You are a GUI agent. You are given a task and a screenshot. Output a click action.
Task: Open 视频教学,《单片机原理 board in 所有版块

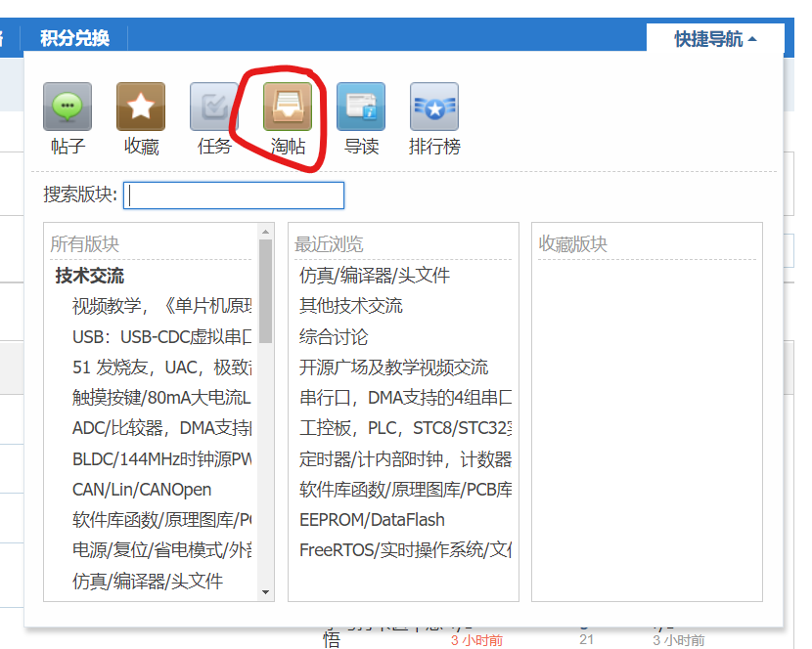point(161,306)
